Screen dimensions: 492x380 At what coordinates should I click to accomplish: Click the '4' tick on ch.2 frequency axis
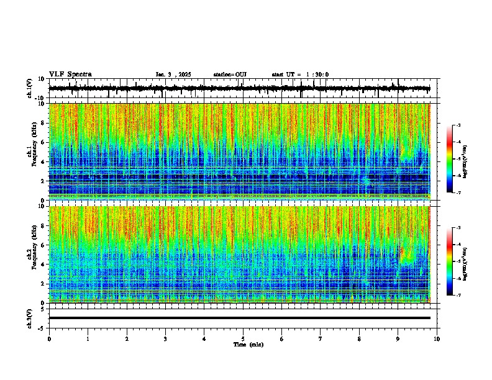tap(43, 265)
